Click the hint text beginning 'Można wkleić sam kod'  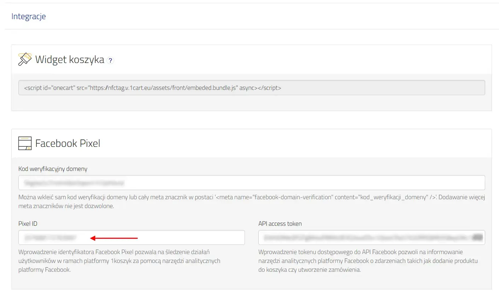tap(252, 201)
